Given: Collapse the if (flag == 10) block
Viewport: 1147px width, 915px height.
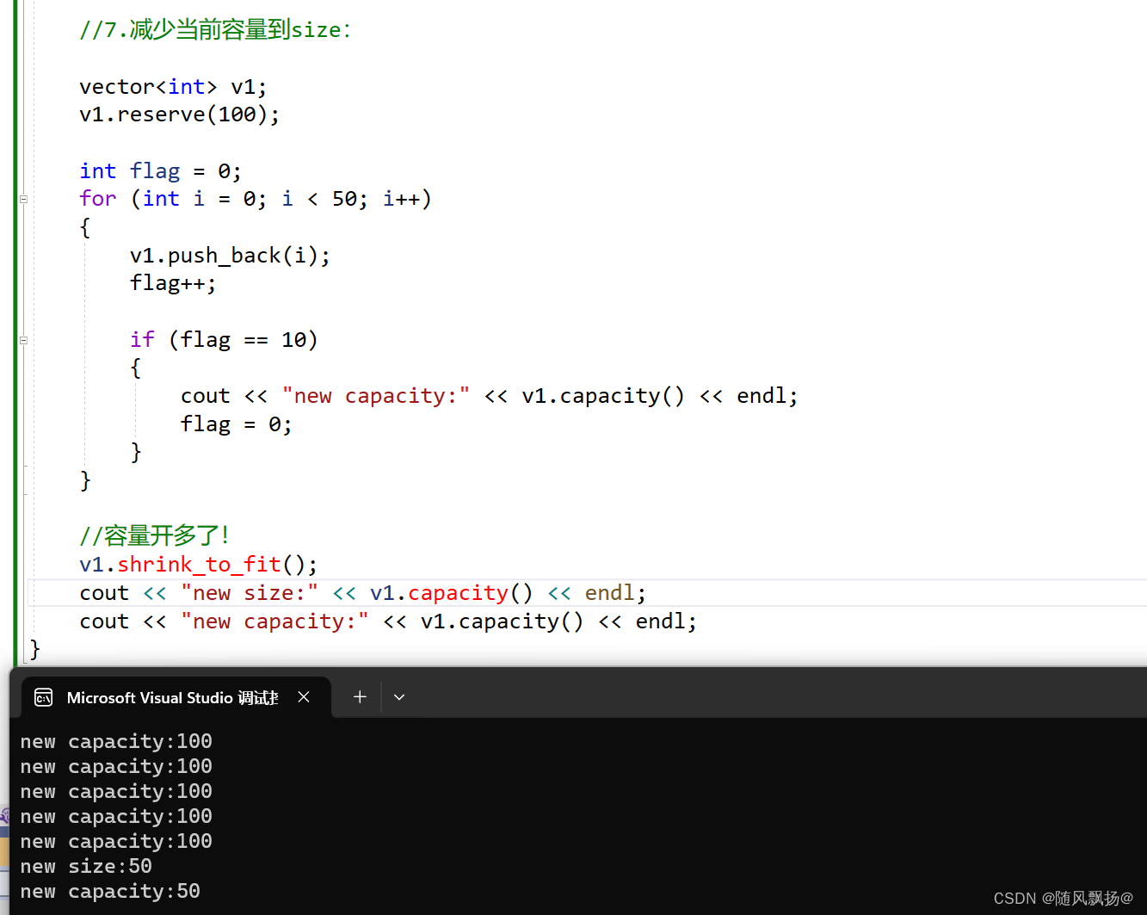Looking at the screenshot, I should point(24,340).
